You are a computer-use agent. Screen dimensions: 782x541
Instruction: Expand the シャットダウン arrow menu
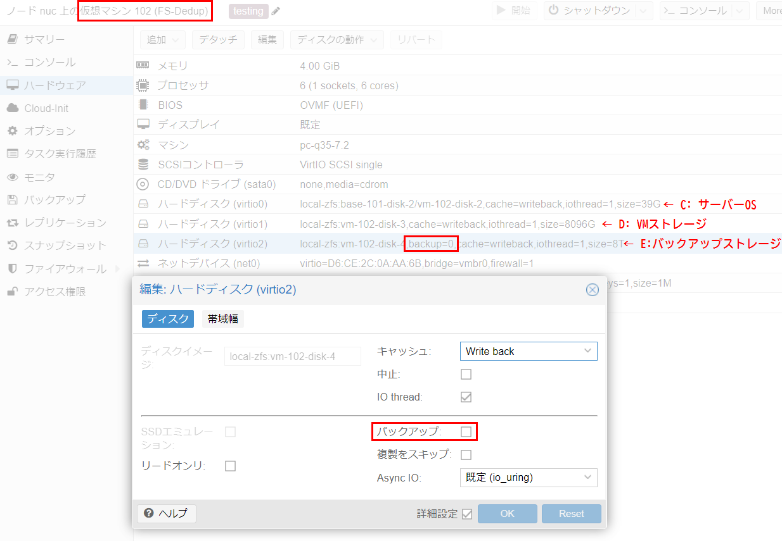[644, 11]
